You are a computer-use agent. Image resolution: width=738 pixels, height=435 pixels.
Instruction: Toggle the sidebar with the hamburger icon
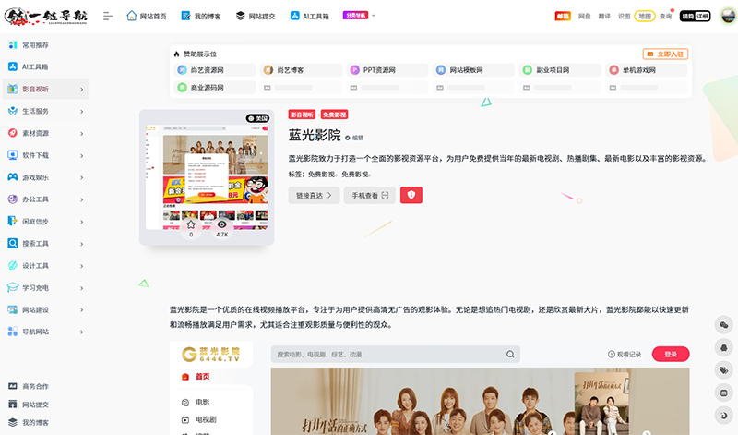108,16
